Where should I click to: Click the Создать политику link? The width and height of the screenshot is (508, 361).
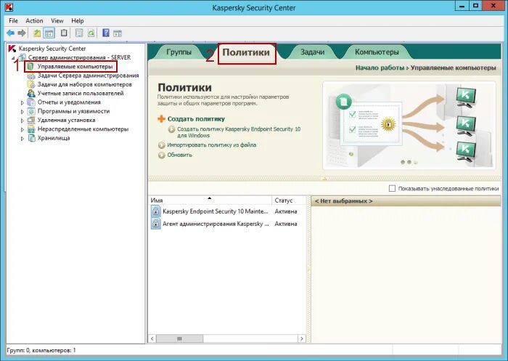point(196,119)
